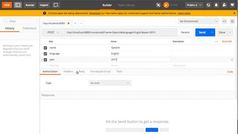Open the Headers tab

pyautogui.click(x=68, y=71)
